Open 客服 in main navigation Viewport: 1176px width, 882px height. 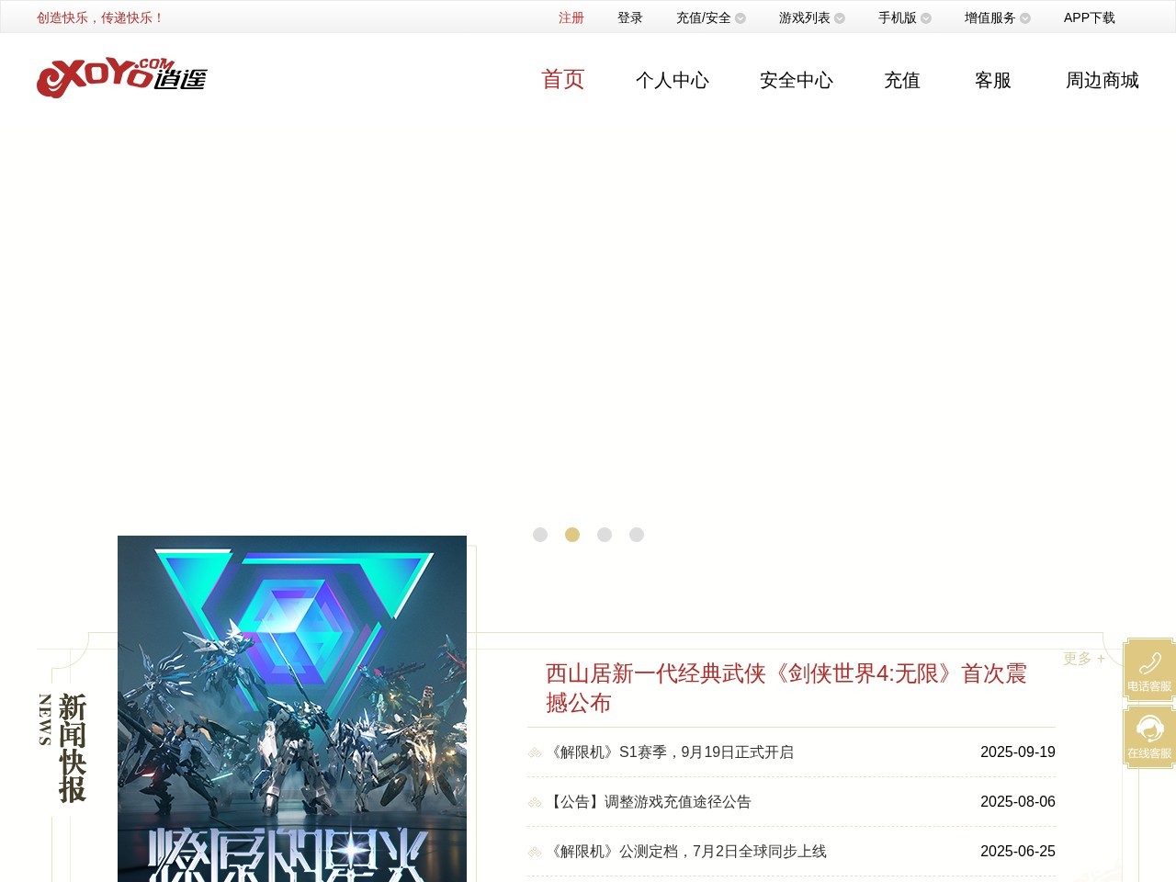pyautogui.click(x=993, y=80)
